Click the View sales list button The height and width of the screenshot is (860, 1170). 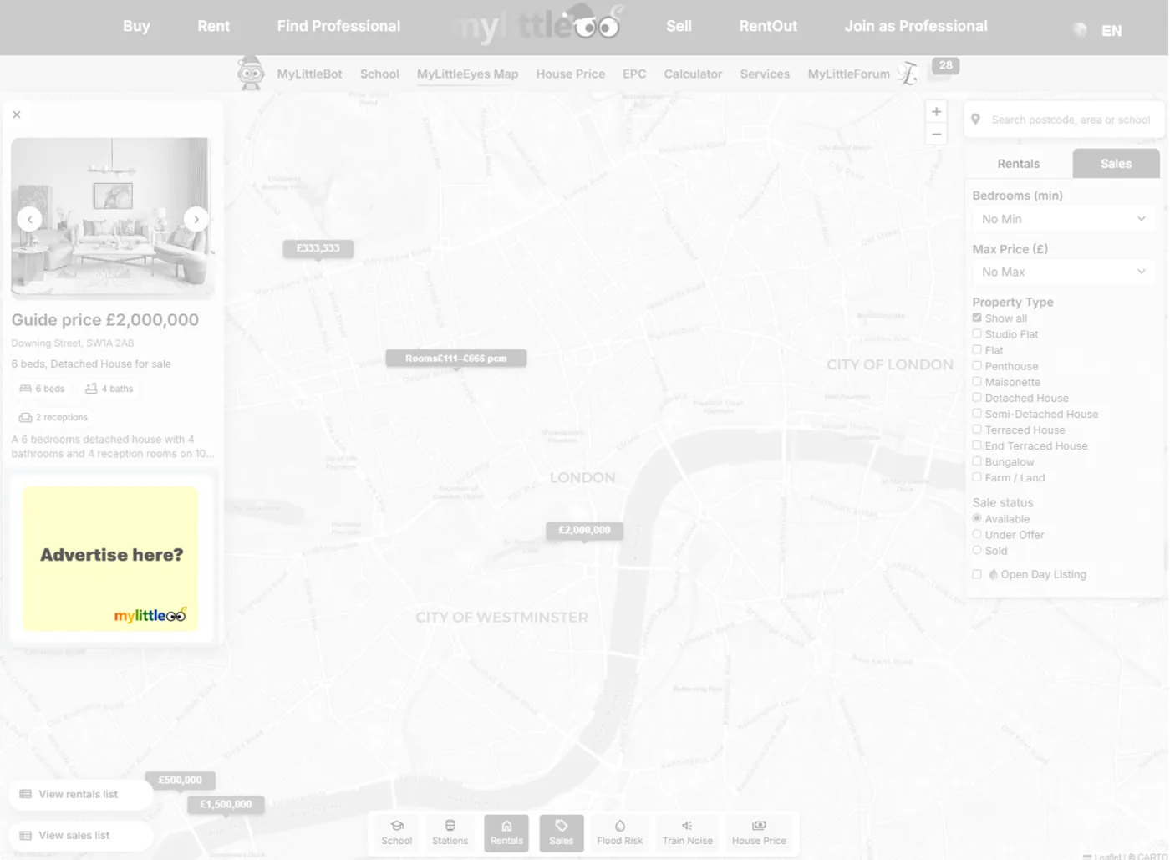point(79,835)
